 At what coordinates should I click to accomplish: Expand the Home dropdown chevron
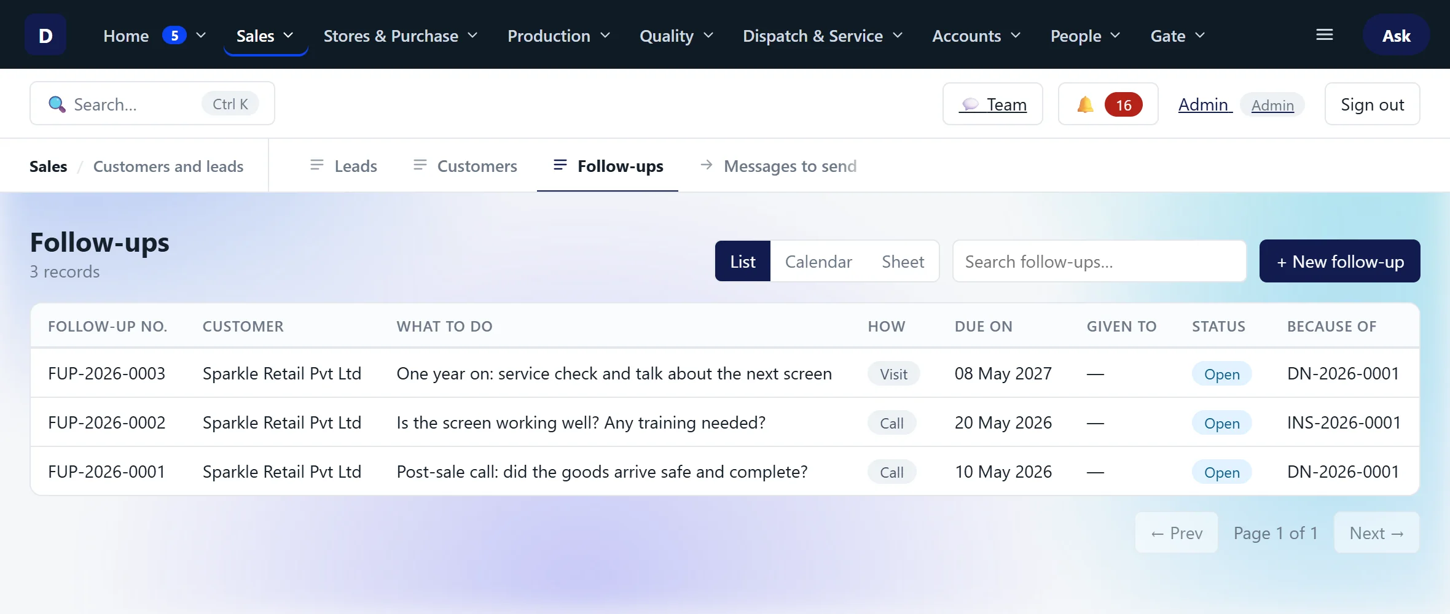(201, 36)
